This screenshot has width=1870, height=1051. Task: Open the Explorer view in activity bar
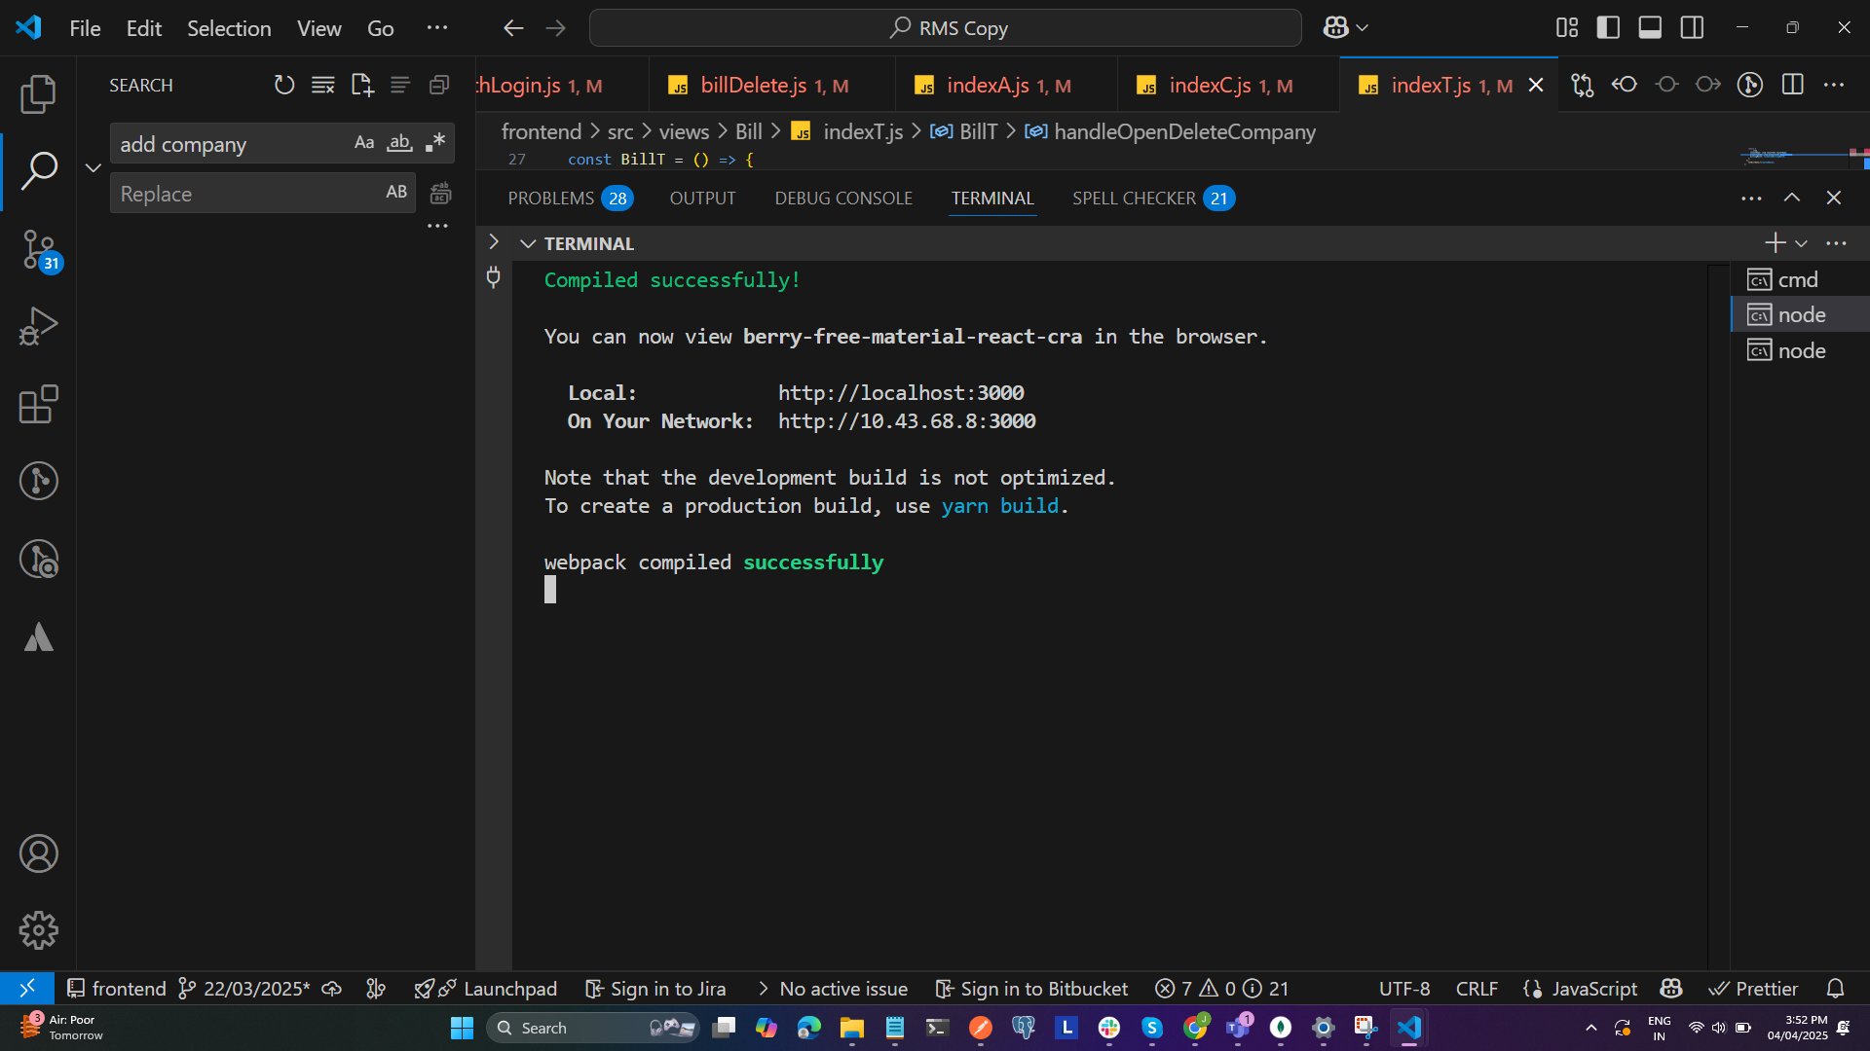(x=38, y=94)
